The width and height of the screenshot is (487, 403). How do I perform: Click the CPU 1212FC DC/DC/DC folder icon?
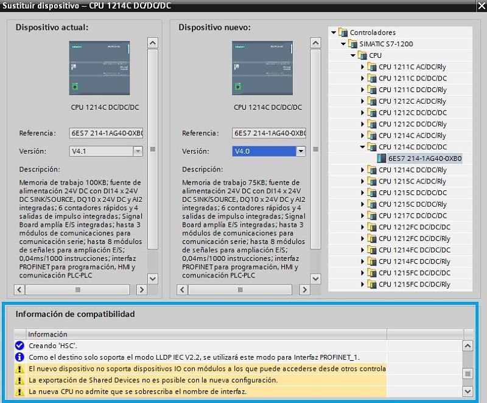372,227
